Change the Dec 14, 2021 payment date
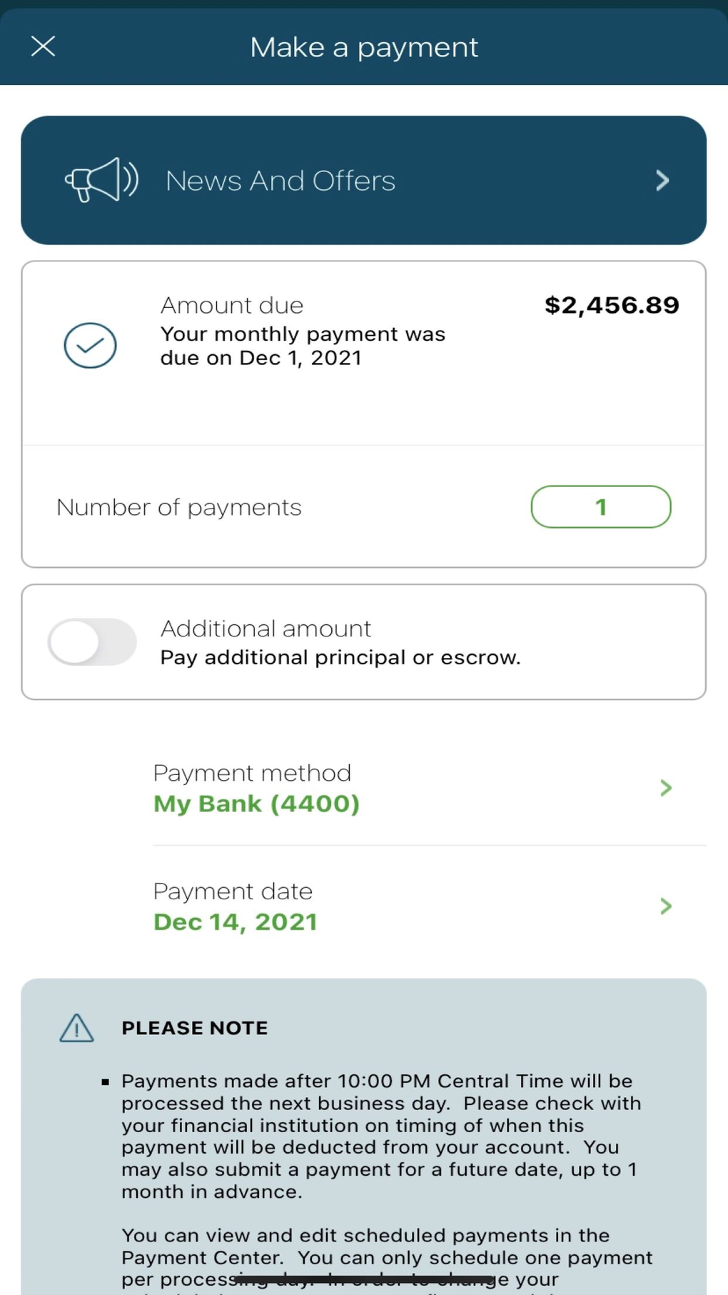The image size is (728, 1295). coord(236,922)
